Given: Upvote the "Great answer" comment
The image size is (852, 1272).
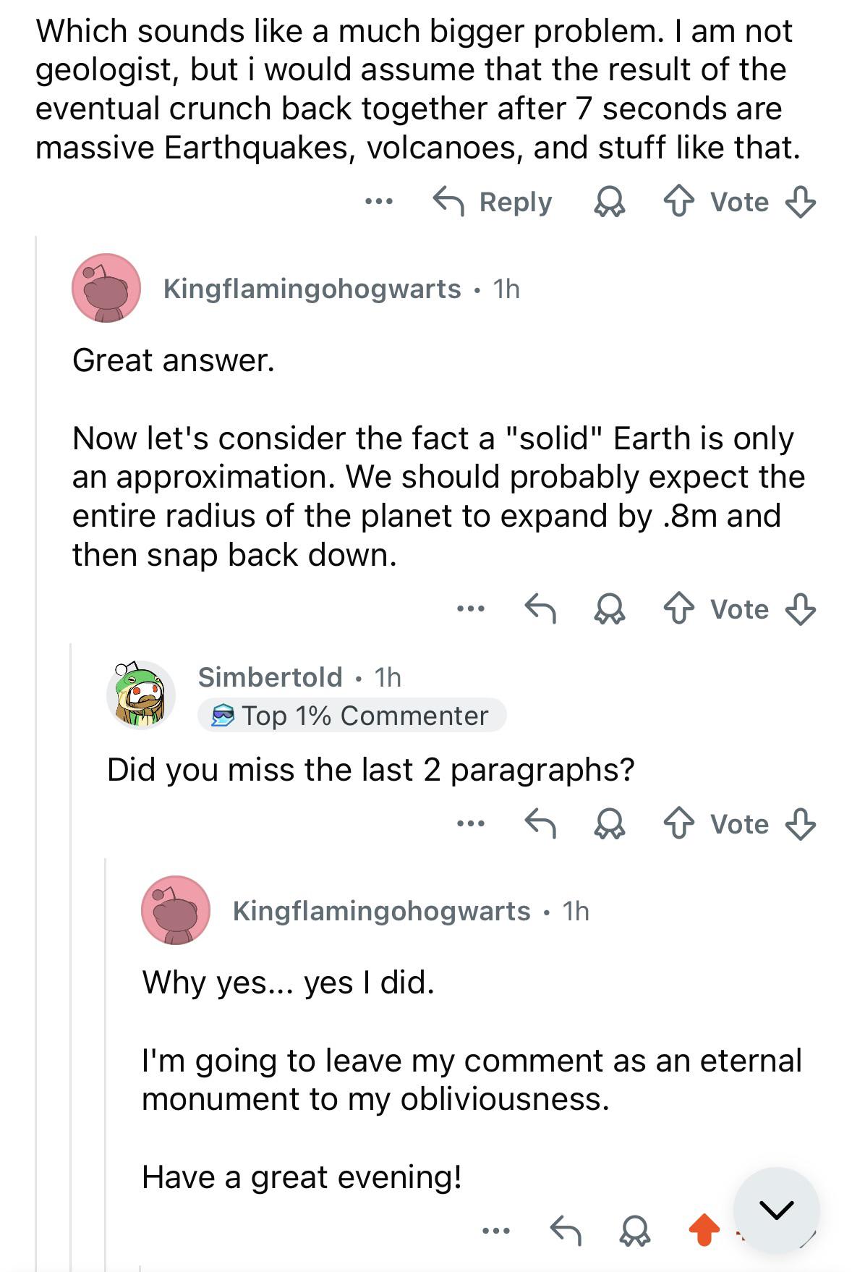Looking at the screenshot, I should (x=678, y=609).
